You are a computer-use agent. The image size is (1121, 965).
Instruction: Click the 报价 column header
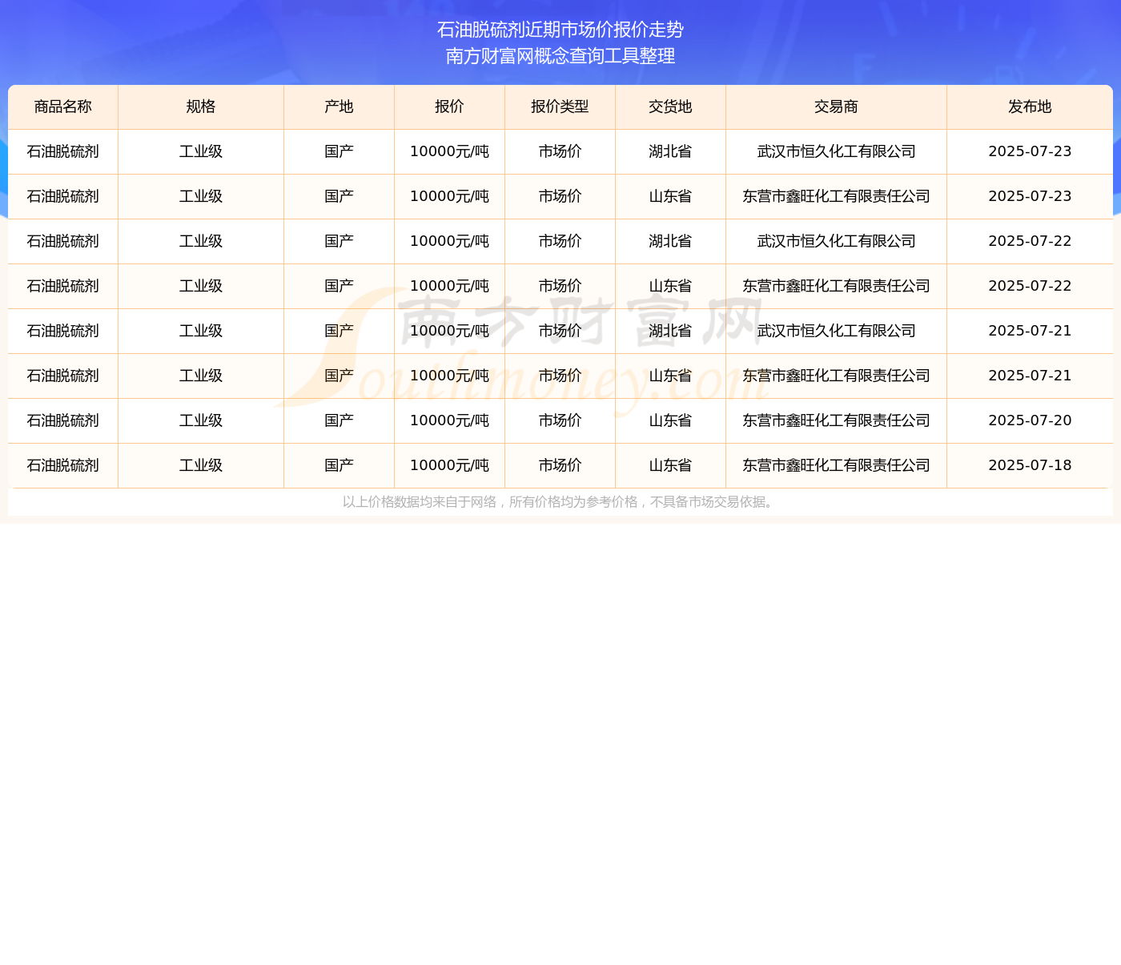click(x=450, y=107)
